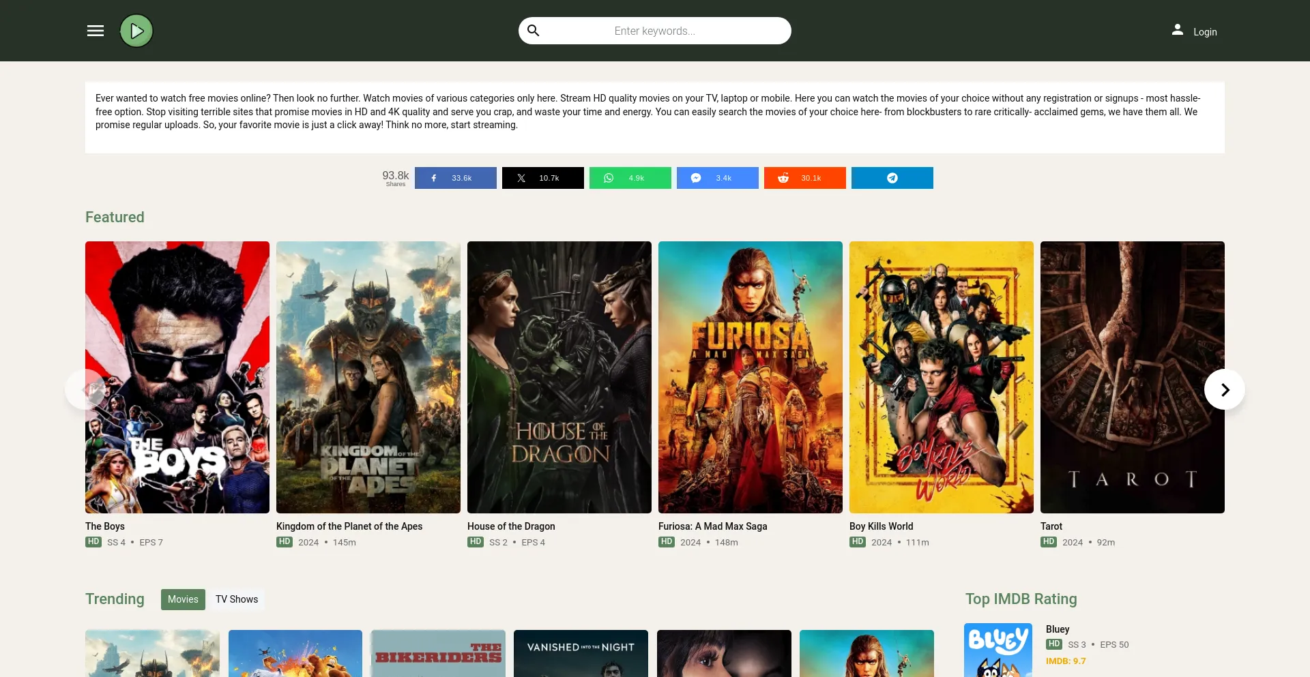Click in the Enter keywords search field
The height and width of the screenshot is (677, 1310).
[x=655, y=31]
